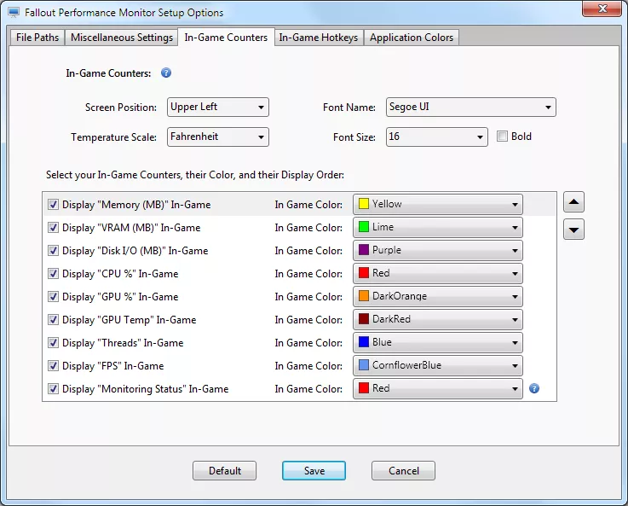The image size is (628, 506).
Task: Switch to the Application Colors tab
Action: [x=412, y=38]
